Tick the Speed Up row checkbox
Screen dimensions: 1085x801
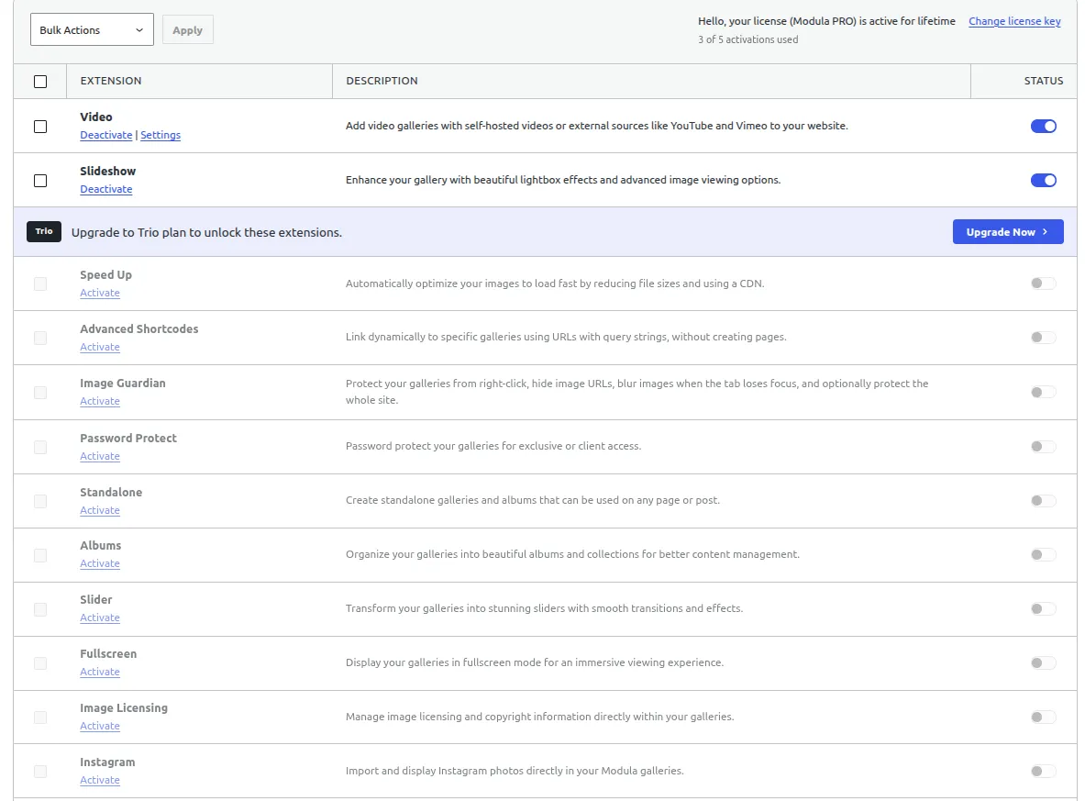tap(41, 284)
